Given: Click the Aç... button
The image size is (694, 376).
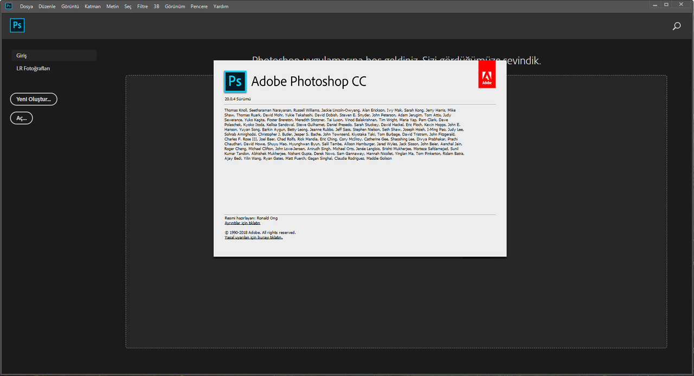Looking at the screenshot, I should point(22,118).
